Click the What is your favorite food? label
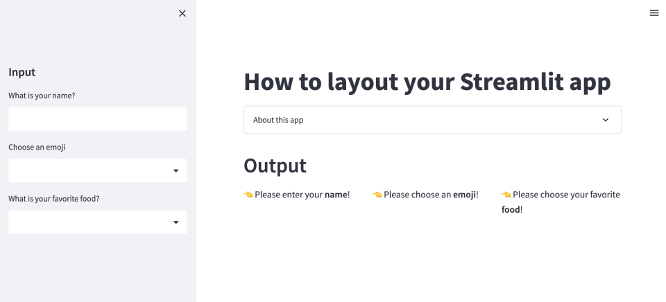 pos(53,199)
